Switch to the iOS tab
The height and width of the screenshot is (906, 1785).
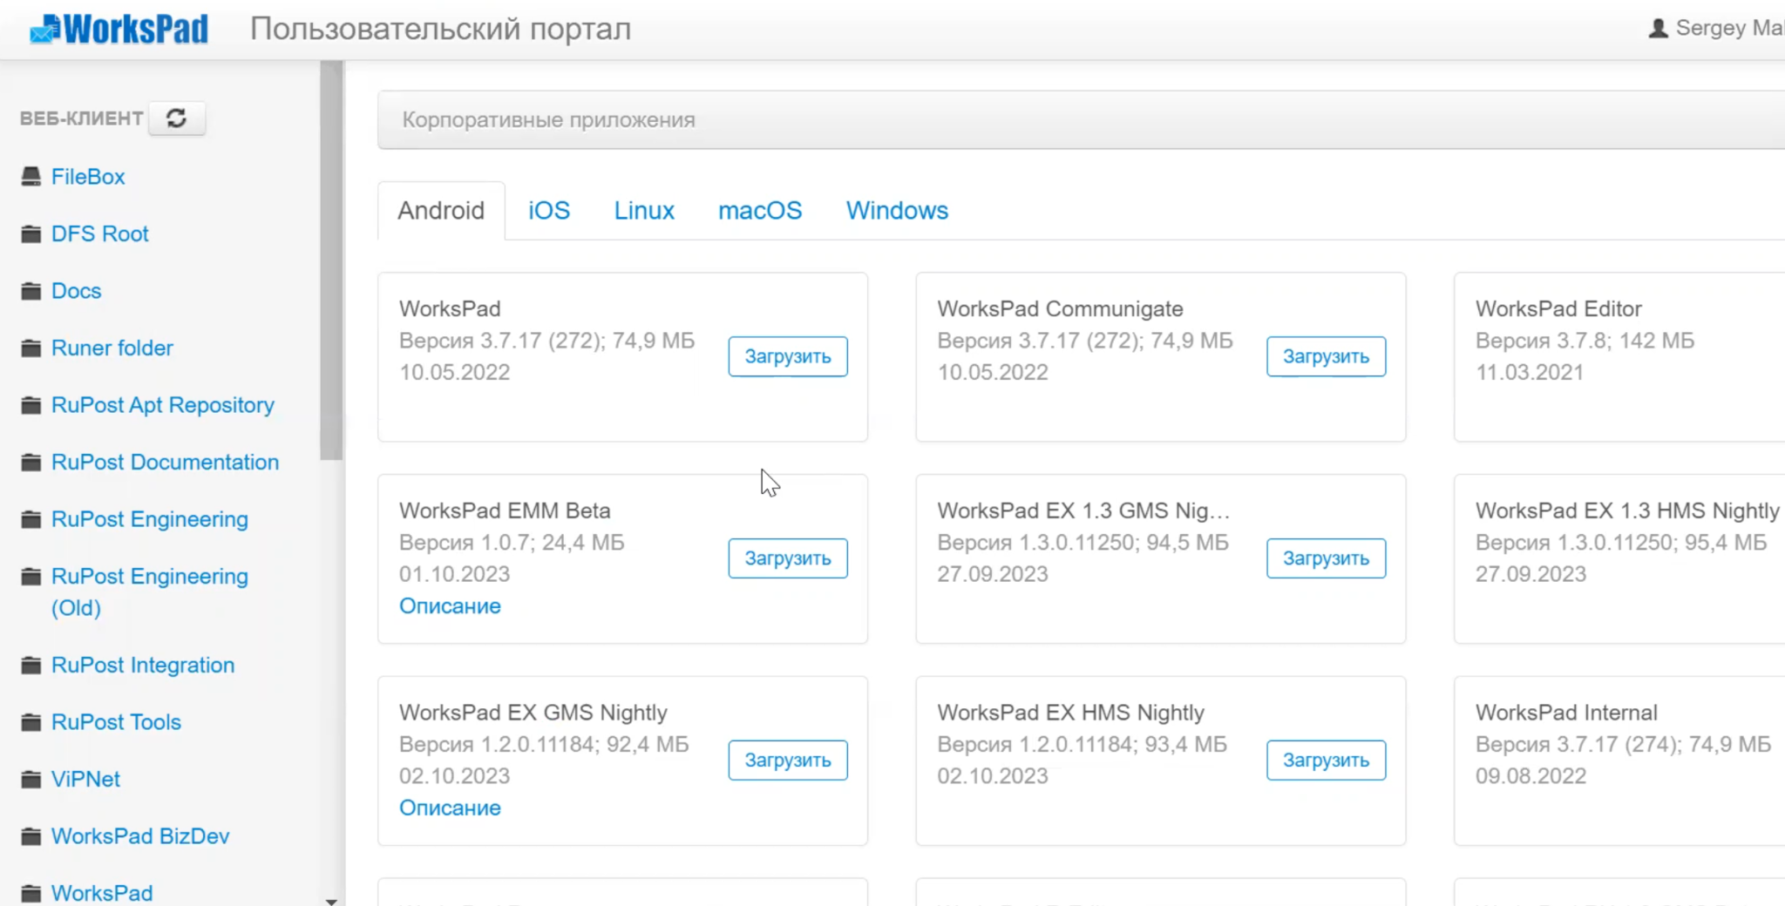click(x=549, y=211)
